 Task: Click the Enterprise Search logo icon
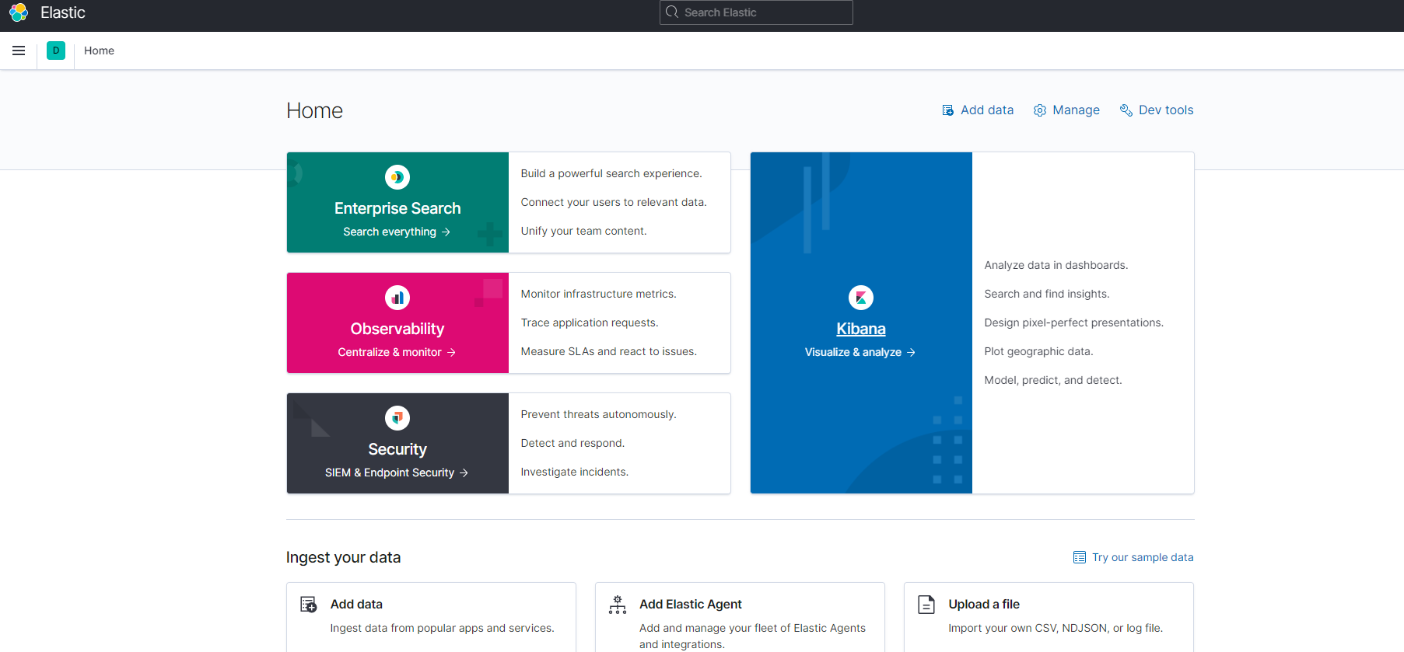pyautogui.click(x=397, y=177)
